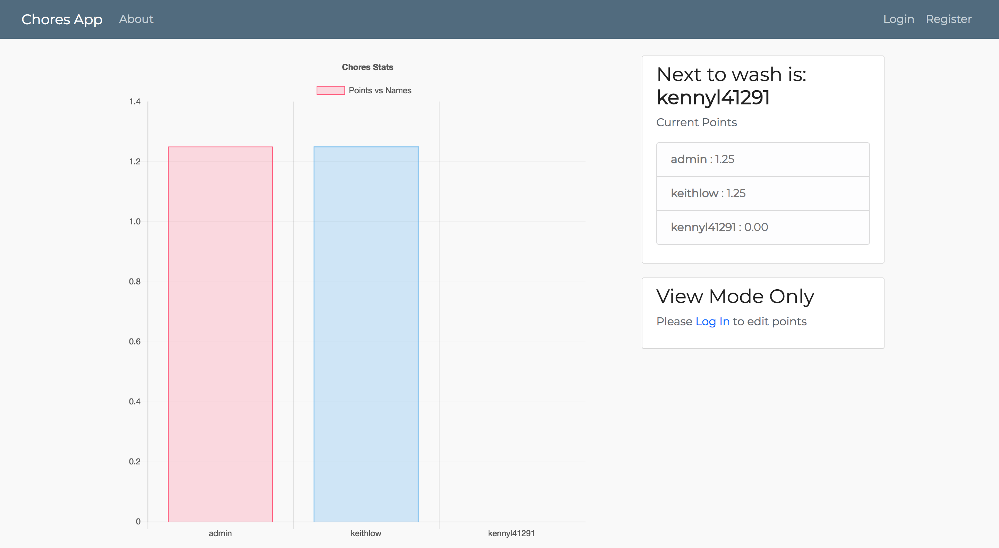Click the keithlow x-axis label

[366, 533]
